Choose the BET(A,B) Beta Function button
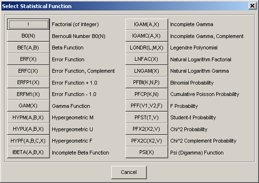Viewport: 259px width, 183px height. [x=28, y=48]
